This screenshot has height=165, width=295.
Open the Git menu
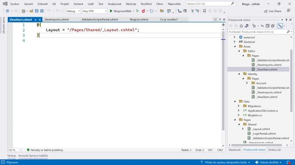(x=54, y=4)
